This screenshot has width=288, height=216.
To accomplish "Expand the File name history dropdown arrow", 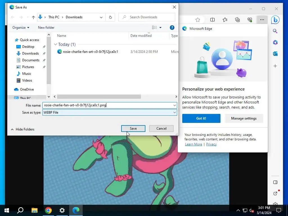I will tap(174, 105).
